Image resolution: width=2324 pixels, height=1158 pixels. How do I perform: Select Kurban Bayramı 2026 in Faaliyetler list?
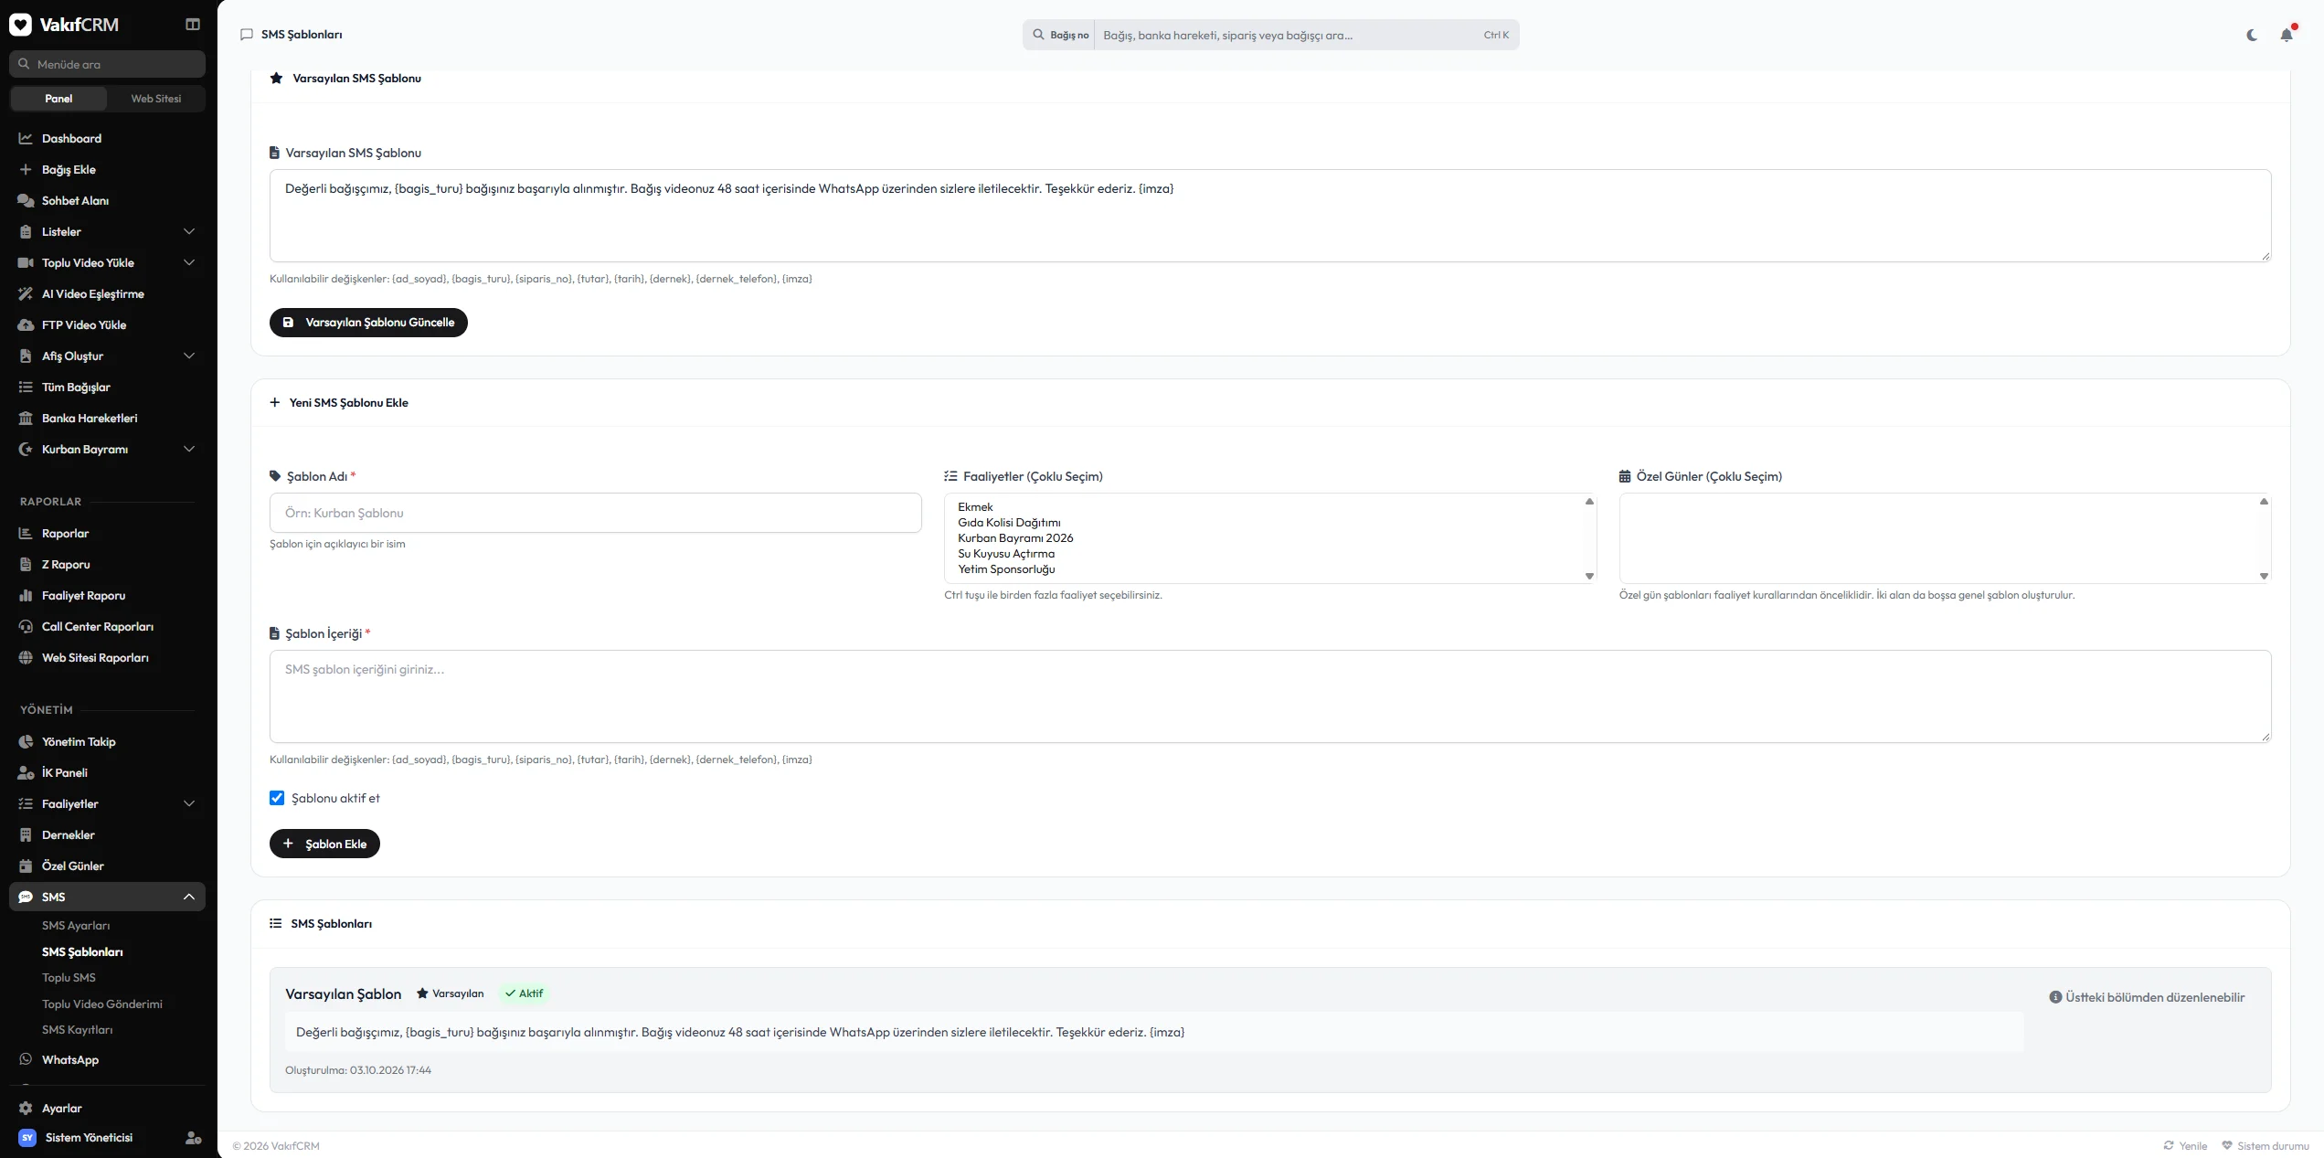pyautogui.click(x=1015, y=538)
